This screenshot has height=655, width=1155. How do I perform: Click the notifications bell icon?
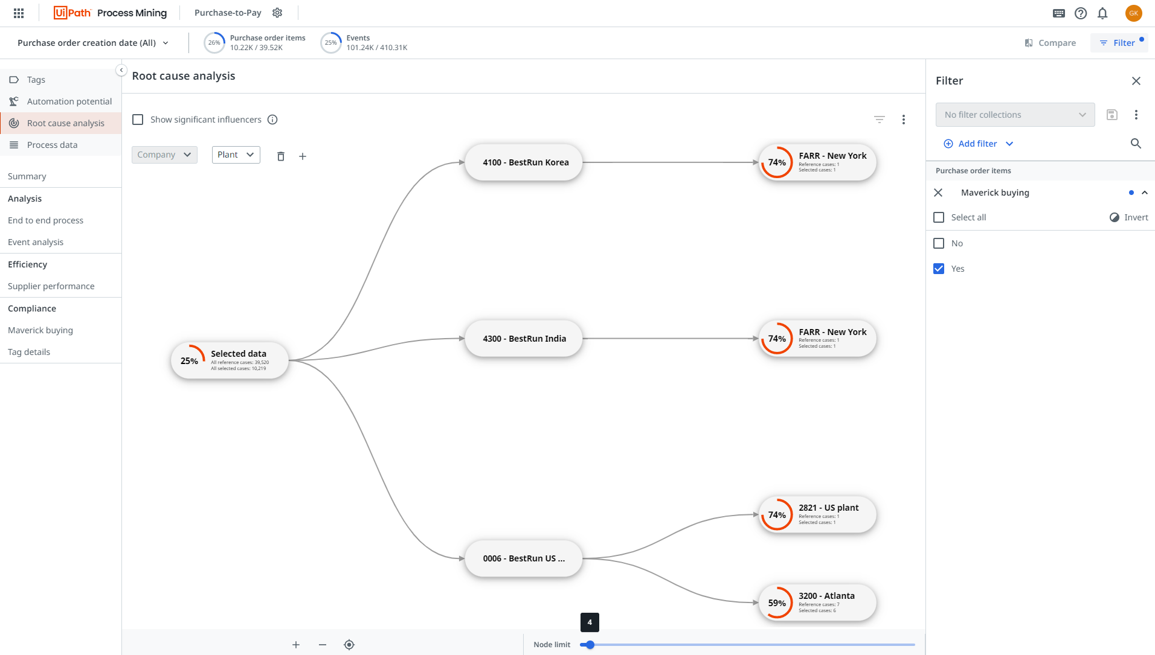[x=1102, y=13]
